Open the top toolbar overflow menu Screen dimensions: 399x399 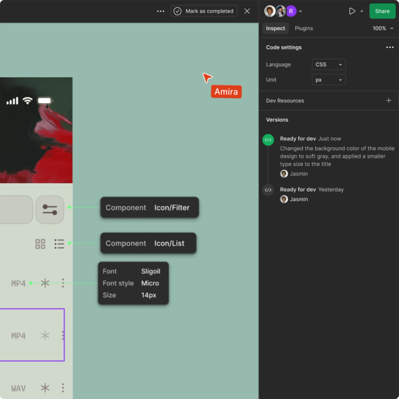pyautogui.click(x=160, y=11)
